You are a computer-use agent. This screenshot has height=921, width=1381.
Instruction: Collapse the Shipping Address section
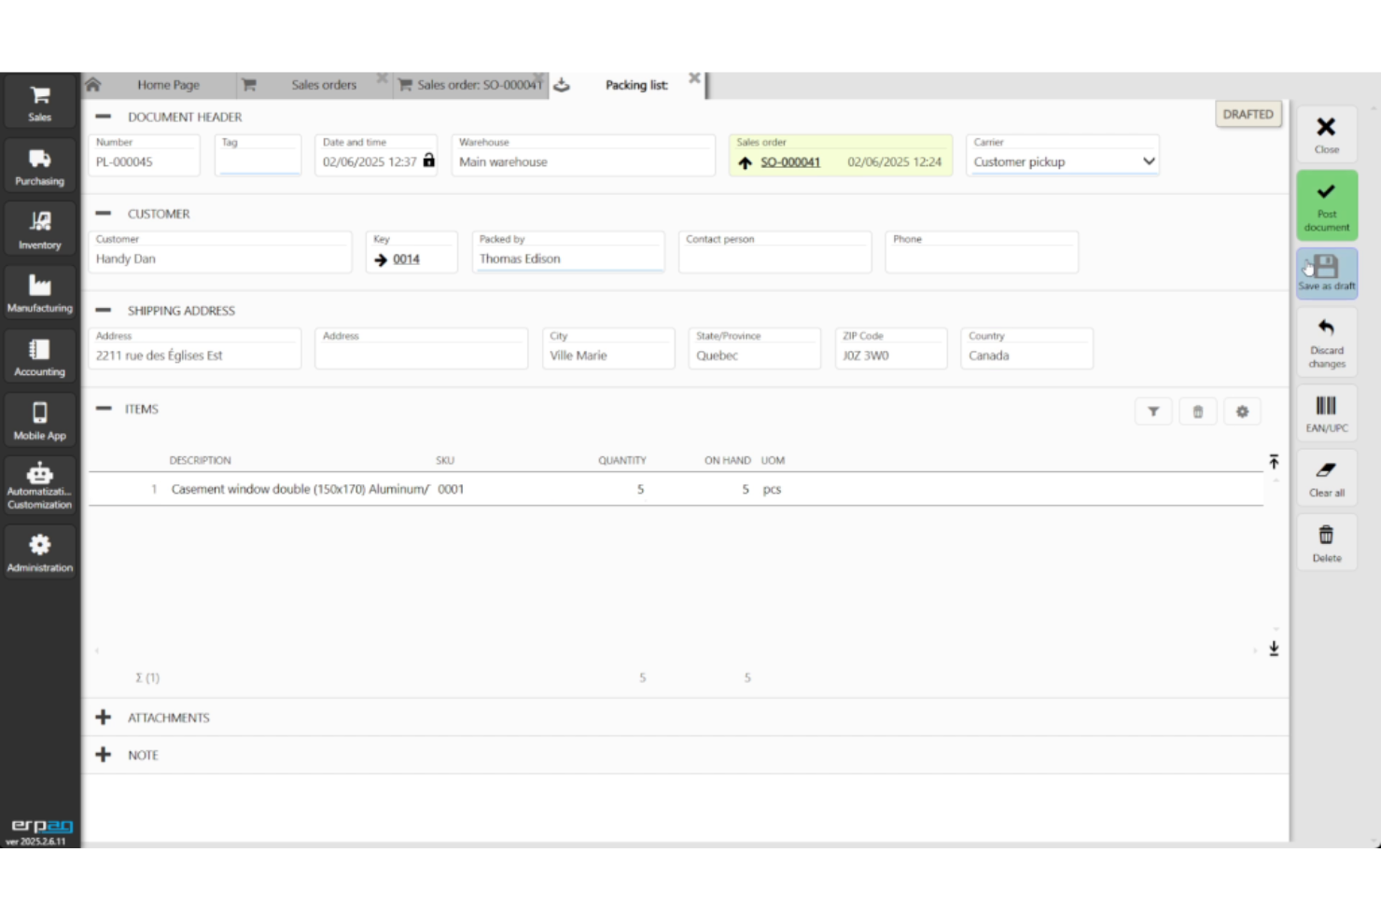coord(103,310)
